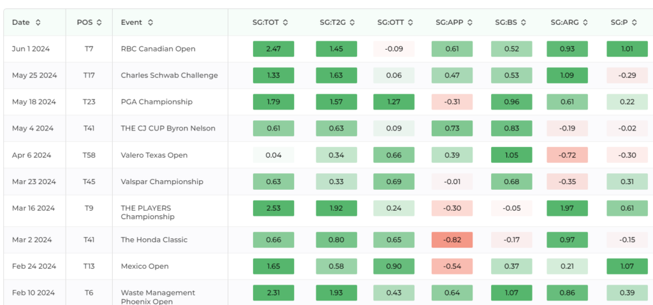Sort by the Date column sort icon
Image resolution: width=653 pixels, height=305 pixels.
pyautogui.click(x=38, y=22)
